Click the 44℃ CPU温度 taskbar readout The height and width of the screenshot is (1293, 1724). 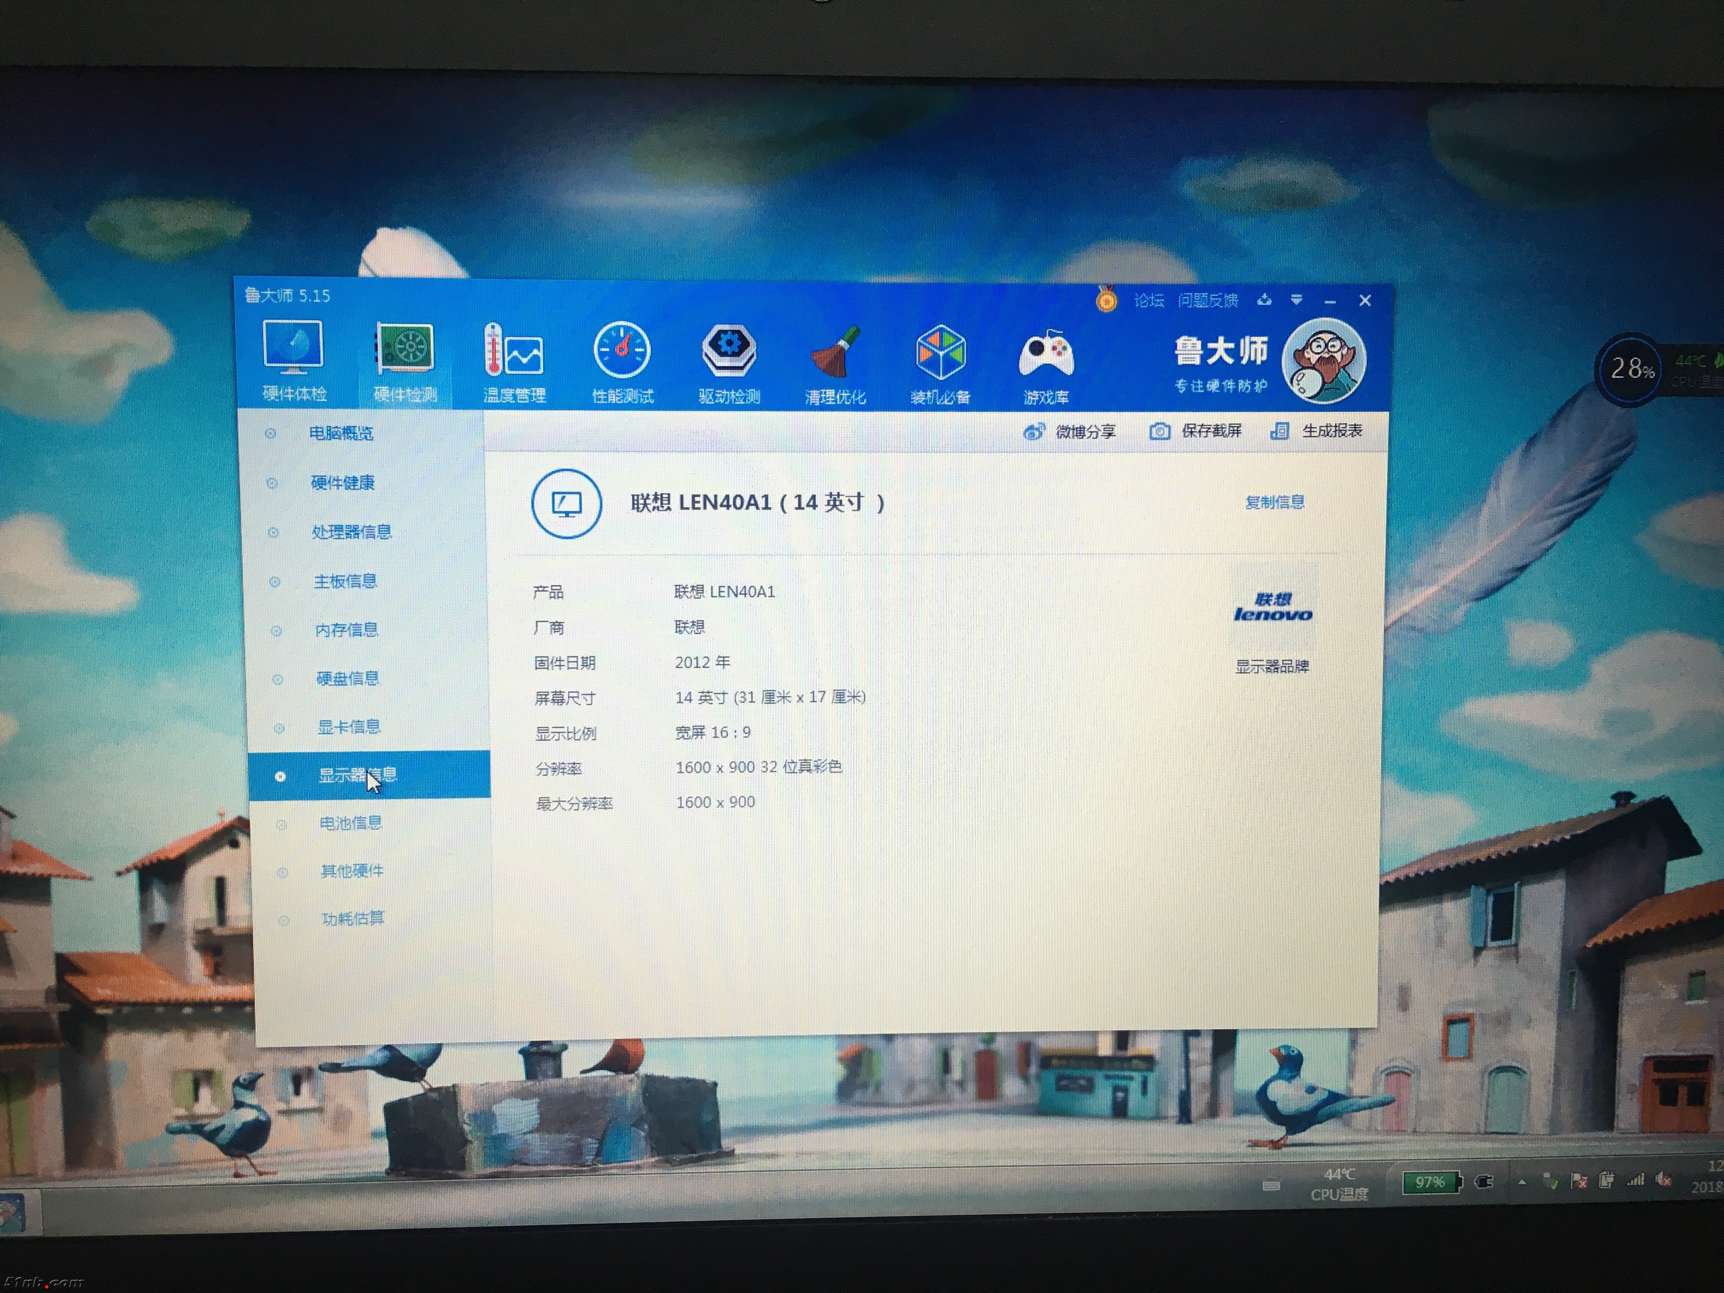1339,1184
